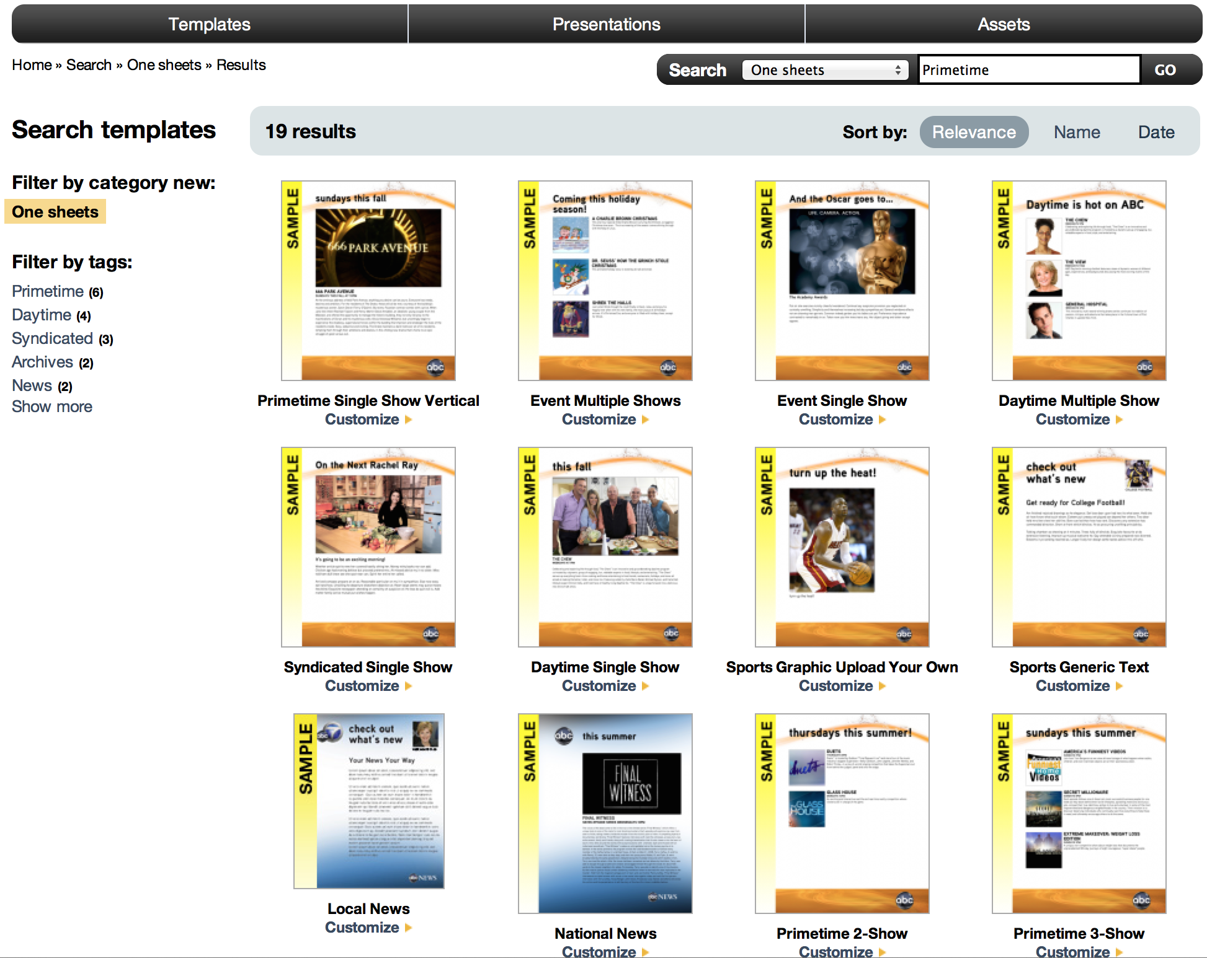This screenshot has height=958, width=1207.
Task: Click Daytime Single Show title
Action: tap(605, 667)
